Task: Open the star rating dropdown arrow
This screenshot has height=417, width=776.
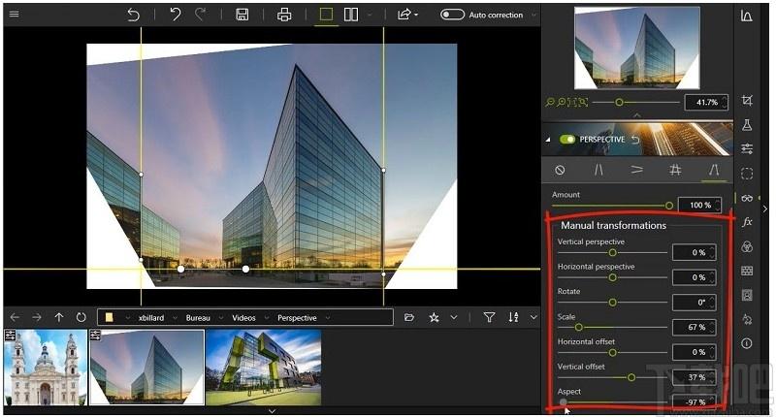Action: [x=454, y=317]
